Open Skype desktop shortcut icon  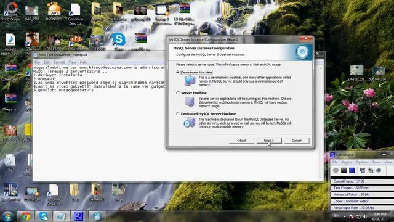(x=119, y=41)
